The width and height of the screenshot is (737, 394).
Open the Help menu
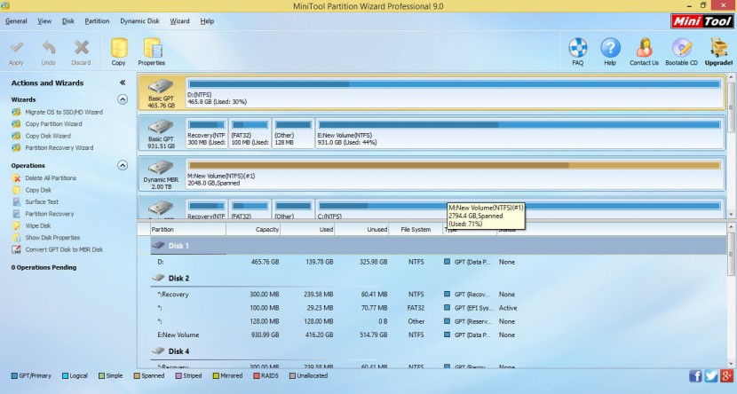click(x=207, y=21)
